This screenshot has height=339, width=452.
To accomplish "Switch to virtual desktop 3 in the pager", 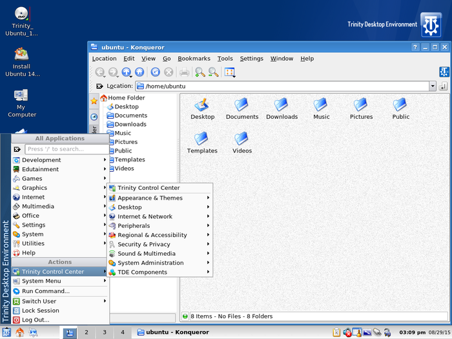I will tap(104, 333).
